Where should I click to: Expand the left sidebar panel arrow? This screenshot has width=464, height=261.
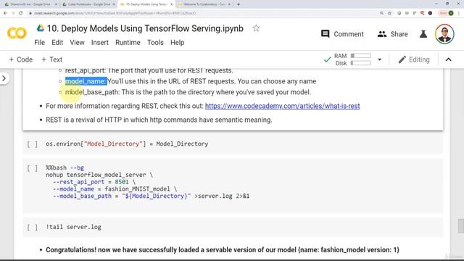tap(4, 78)
